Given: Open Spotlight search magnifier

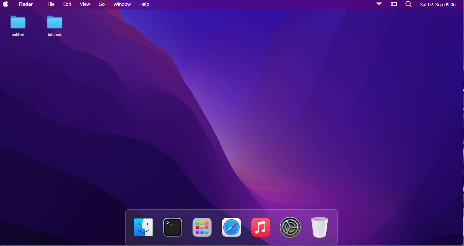Looking at the screenshot, I should pyautogui.click(x=409, y=4).
